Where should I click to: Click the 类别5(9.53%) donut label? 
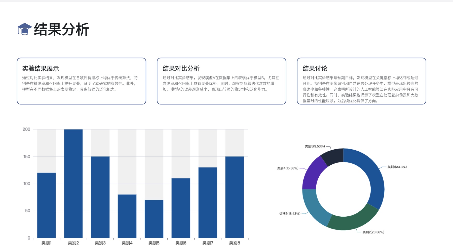(x=315, y=146)
